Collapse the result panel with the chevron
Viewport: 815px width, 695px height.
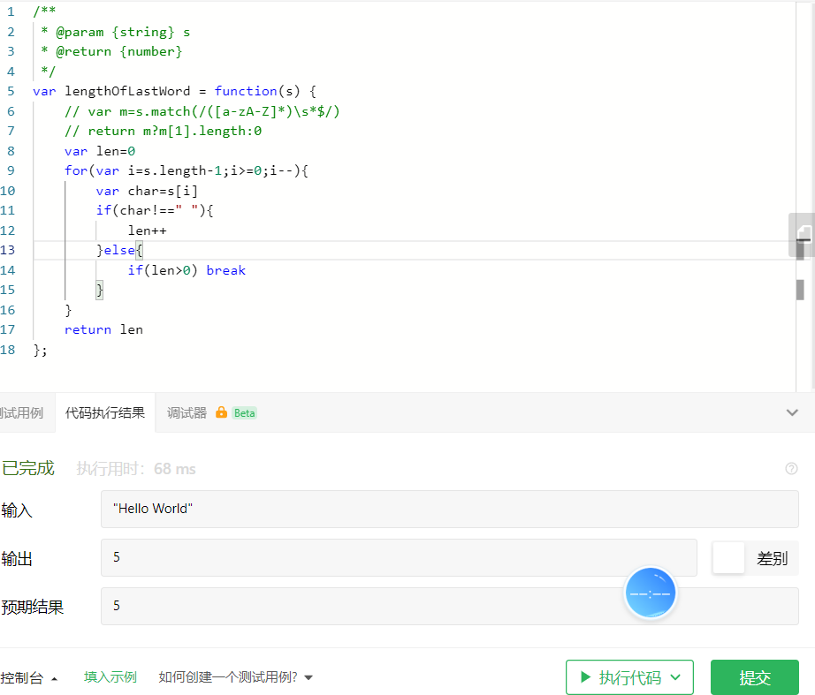pyautogui.click(x=792, y=412)
